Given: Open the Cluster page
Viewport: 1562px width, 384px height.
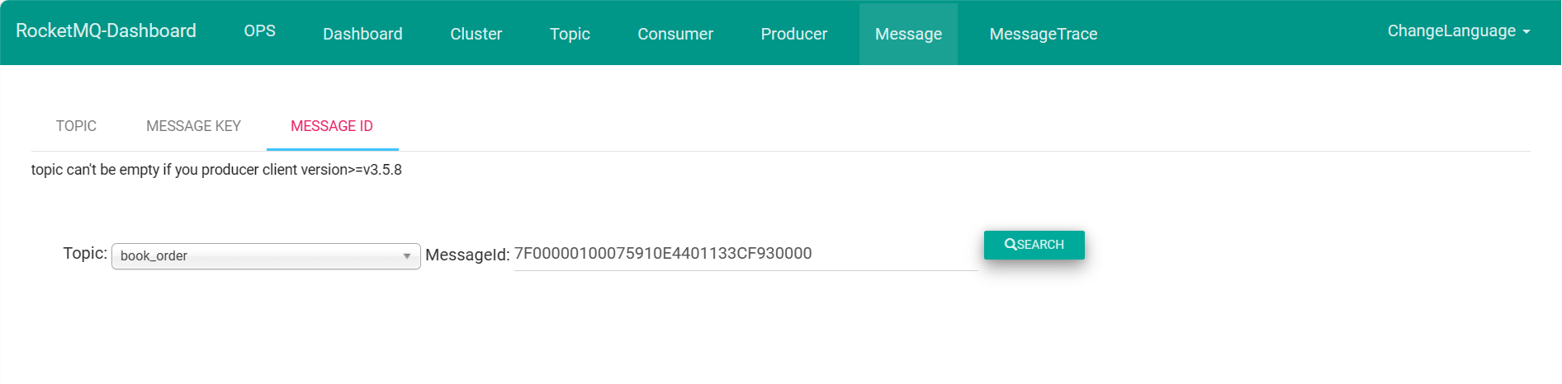Looking at the screenshot, I should [x=476, y=34].
